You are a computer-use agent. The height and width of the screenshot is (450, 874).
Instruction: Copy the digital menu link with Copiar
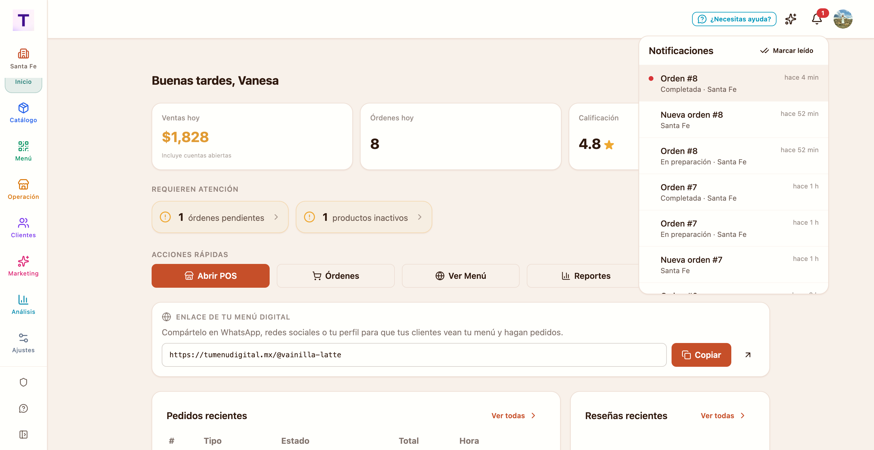pyautogui.click(x=701, y=355)
